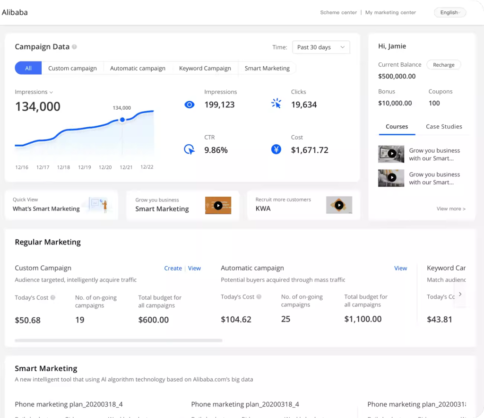Viewport: 484px width, 418px height.
Task: Open My marketing center from header
Action: click(390, 13)
